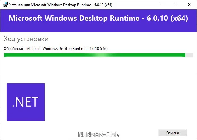Click the disabled maximize button
The image size is (197, 140).
point(176,5)
